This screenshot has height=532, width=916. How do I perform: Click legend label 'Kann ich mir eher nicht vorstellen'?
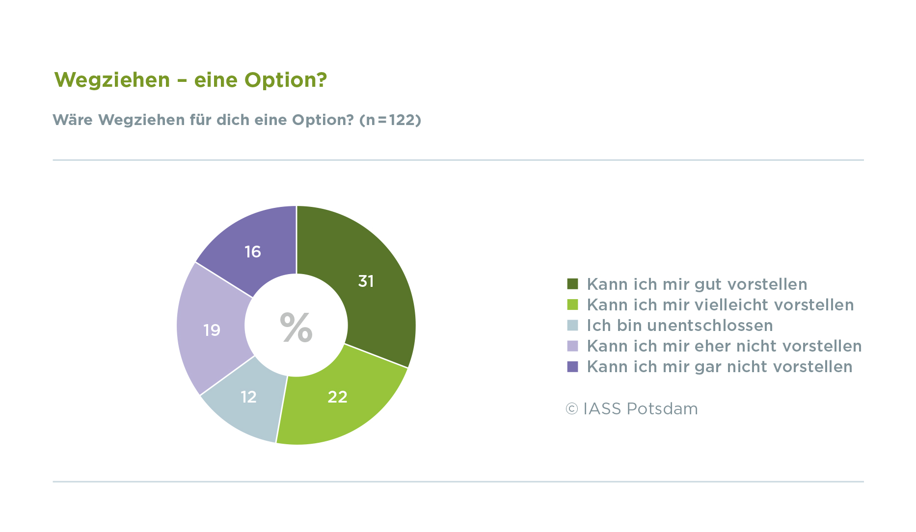[x=724, y=346]
